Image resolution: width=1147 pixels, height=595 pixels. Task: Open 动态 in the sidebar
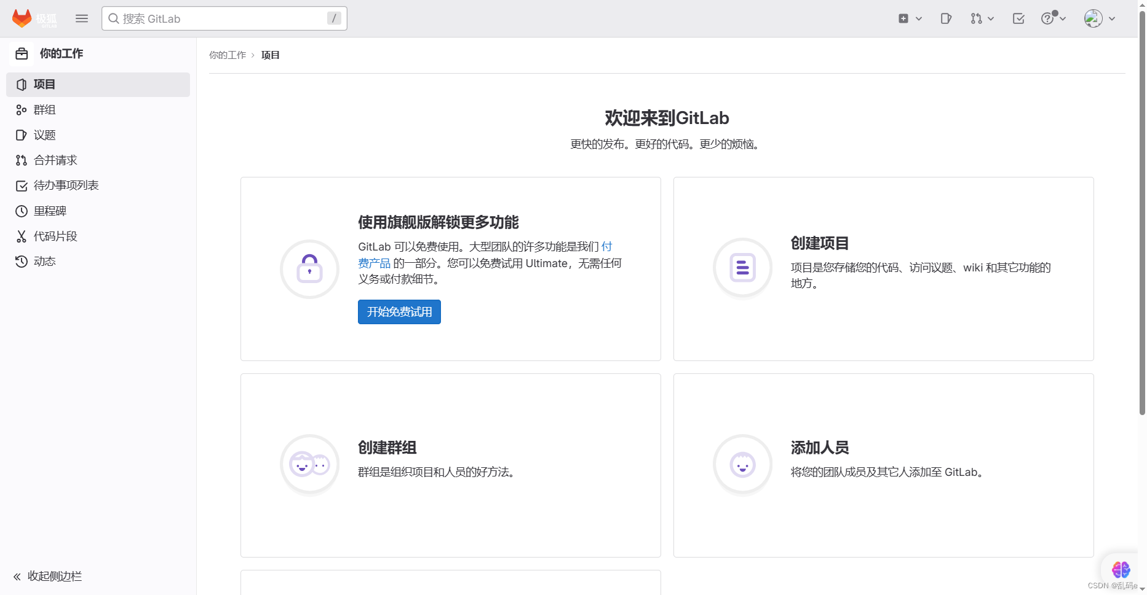(98, 262)
